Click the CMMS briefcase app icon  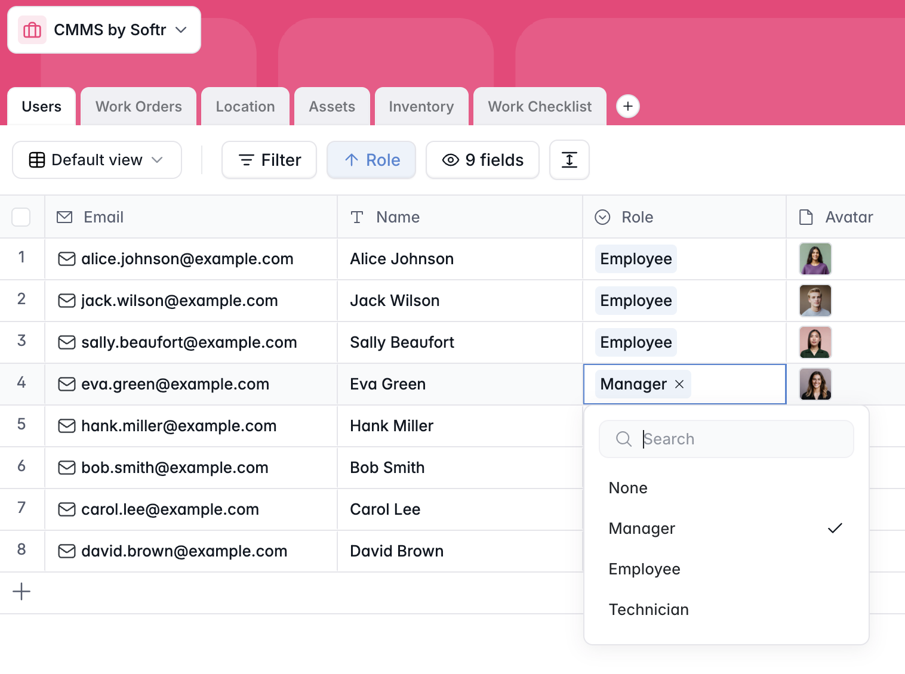pos(32,30)
